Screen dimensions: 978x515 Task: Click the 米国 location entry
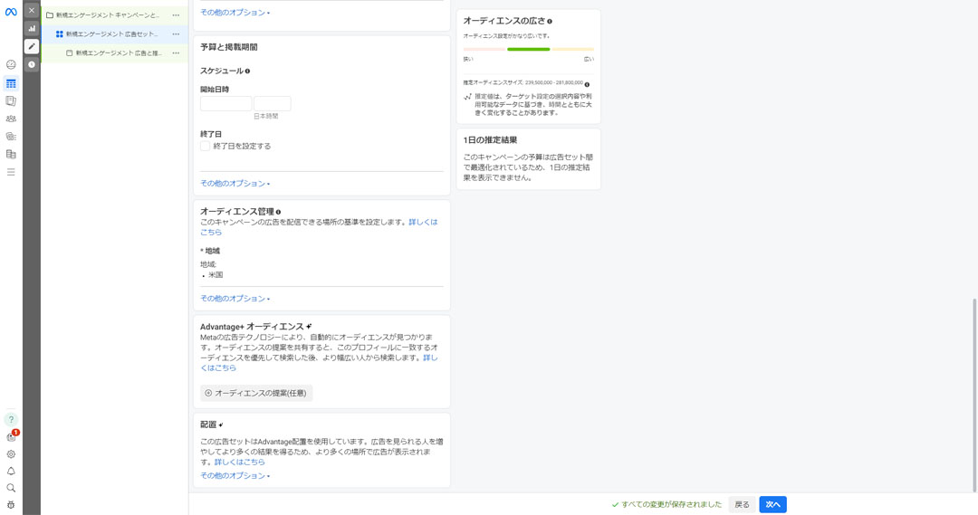(216, 275)
